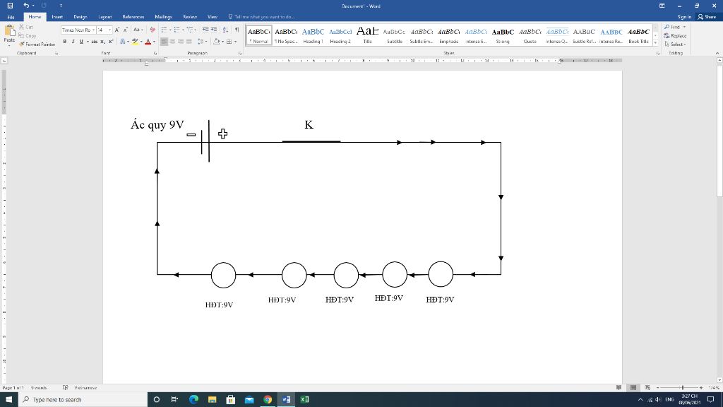Apply subscript formatting
This screenshot has width=723, height=407.
[102, 42]
